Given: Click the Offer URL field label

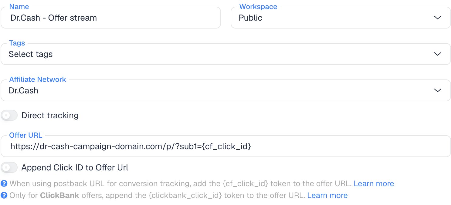Looking at the screenshot, I should pyautogui.click(x=26, y=135).
